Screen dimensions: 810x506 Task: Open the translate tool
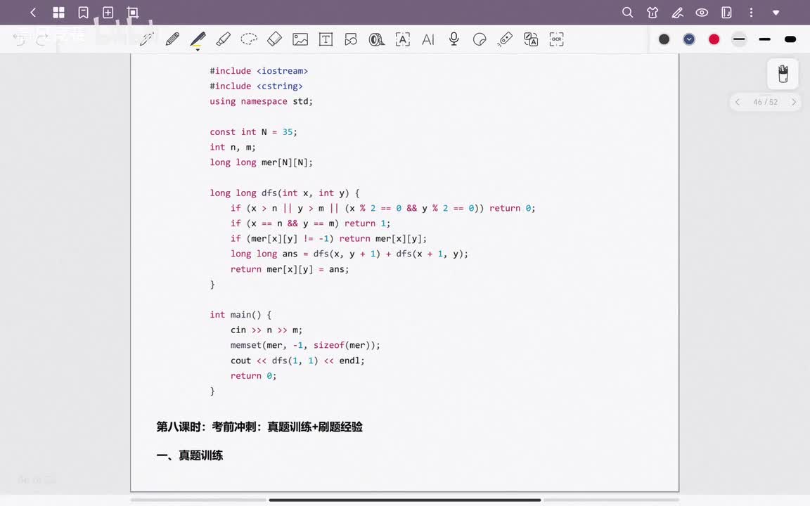[531, 39]
